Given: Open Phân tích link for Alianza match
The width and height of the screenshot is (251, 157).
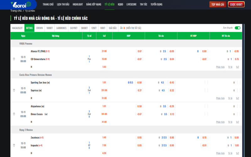Looking at the screenshot, I should tap(220, 67).
